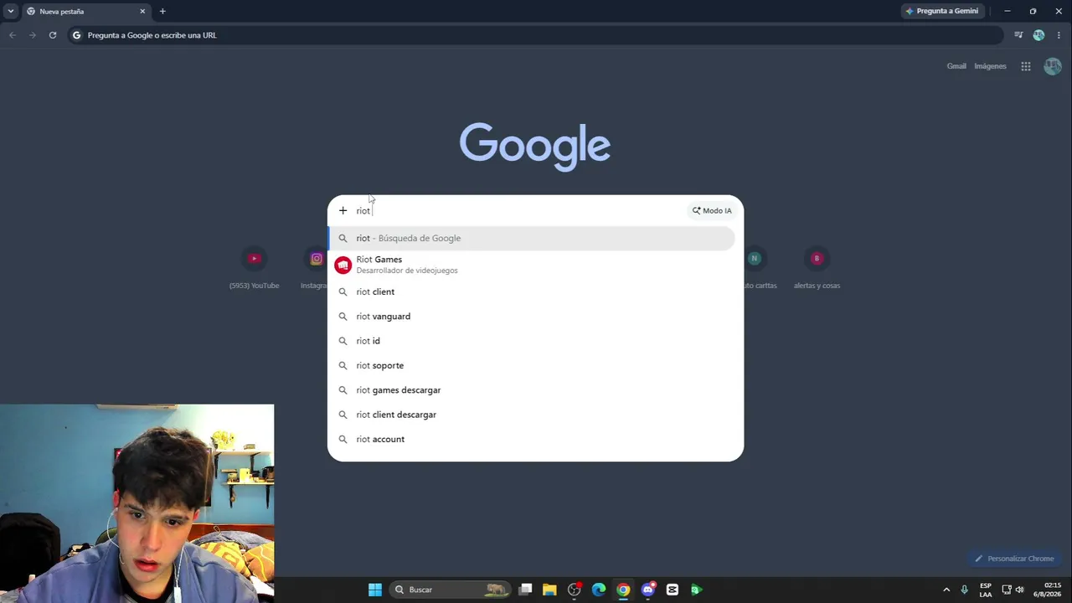This screenshot has height=603, width=1072.
Task: Open File Explorer from taskbar
Action: pos(549,590)
